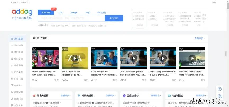Viewport: 229px width, 107px height.
Task: Click the 案例搜索 button
Action: click(x=114, y=18)
